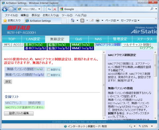This screenshot has height=130, width=159.
Task: Open the ステータス navigation tab
Action: 145,39
